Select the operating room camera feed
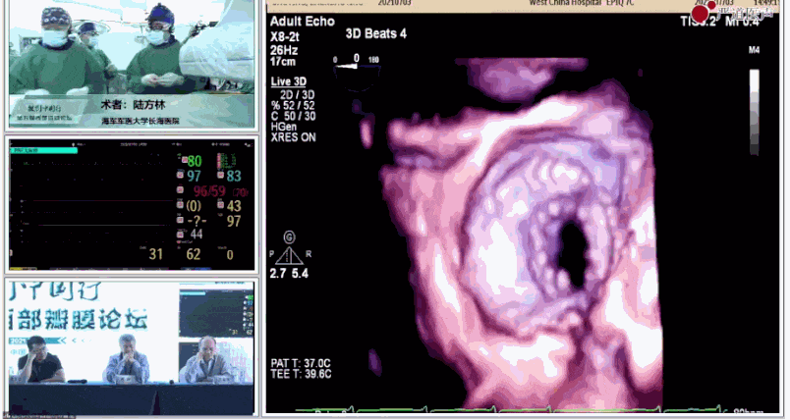This screenshot has width=790, height=420. (132, 65)
